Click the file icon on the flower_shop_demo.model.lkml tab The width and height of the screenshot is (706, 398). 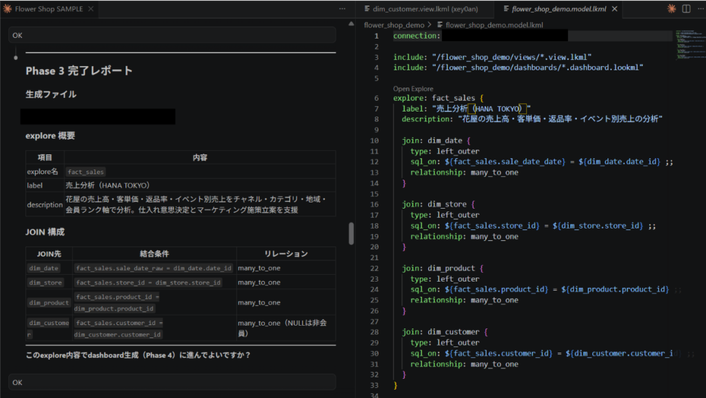coord(507,9)
